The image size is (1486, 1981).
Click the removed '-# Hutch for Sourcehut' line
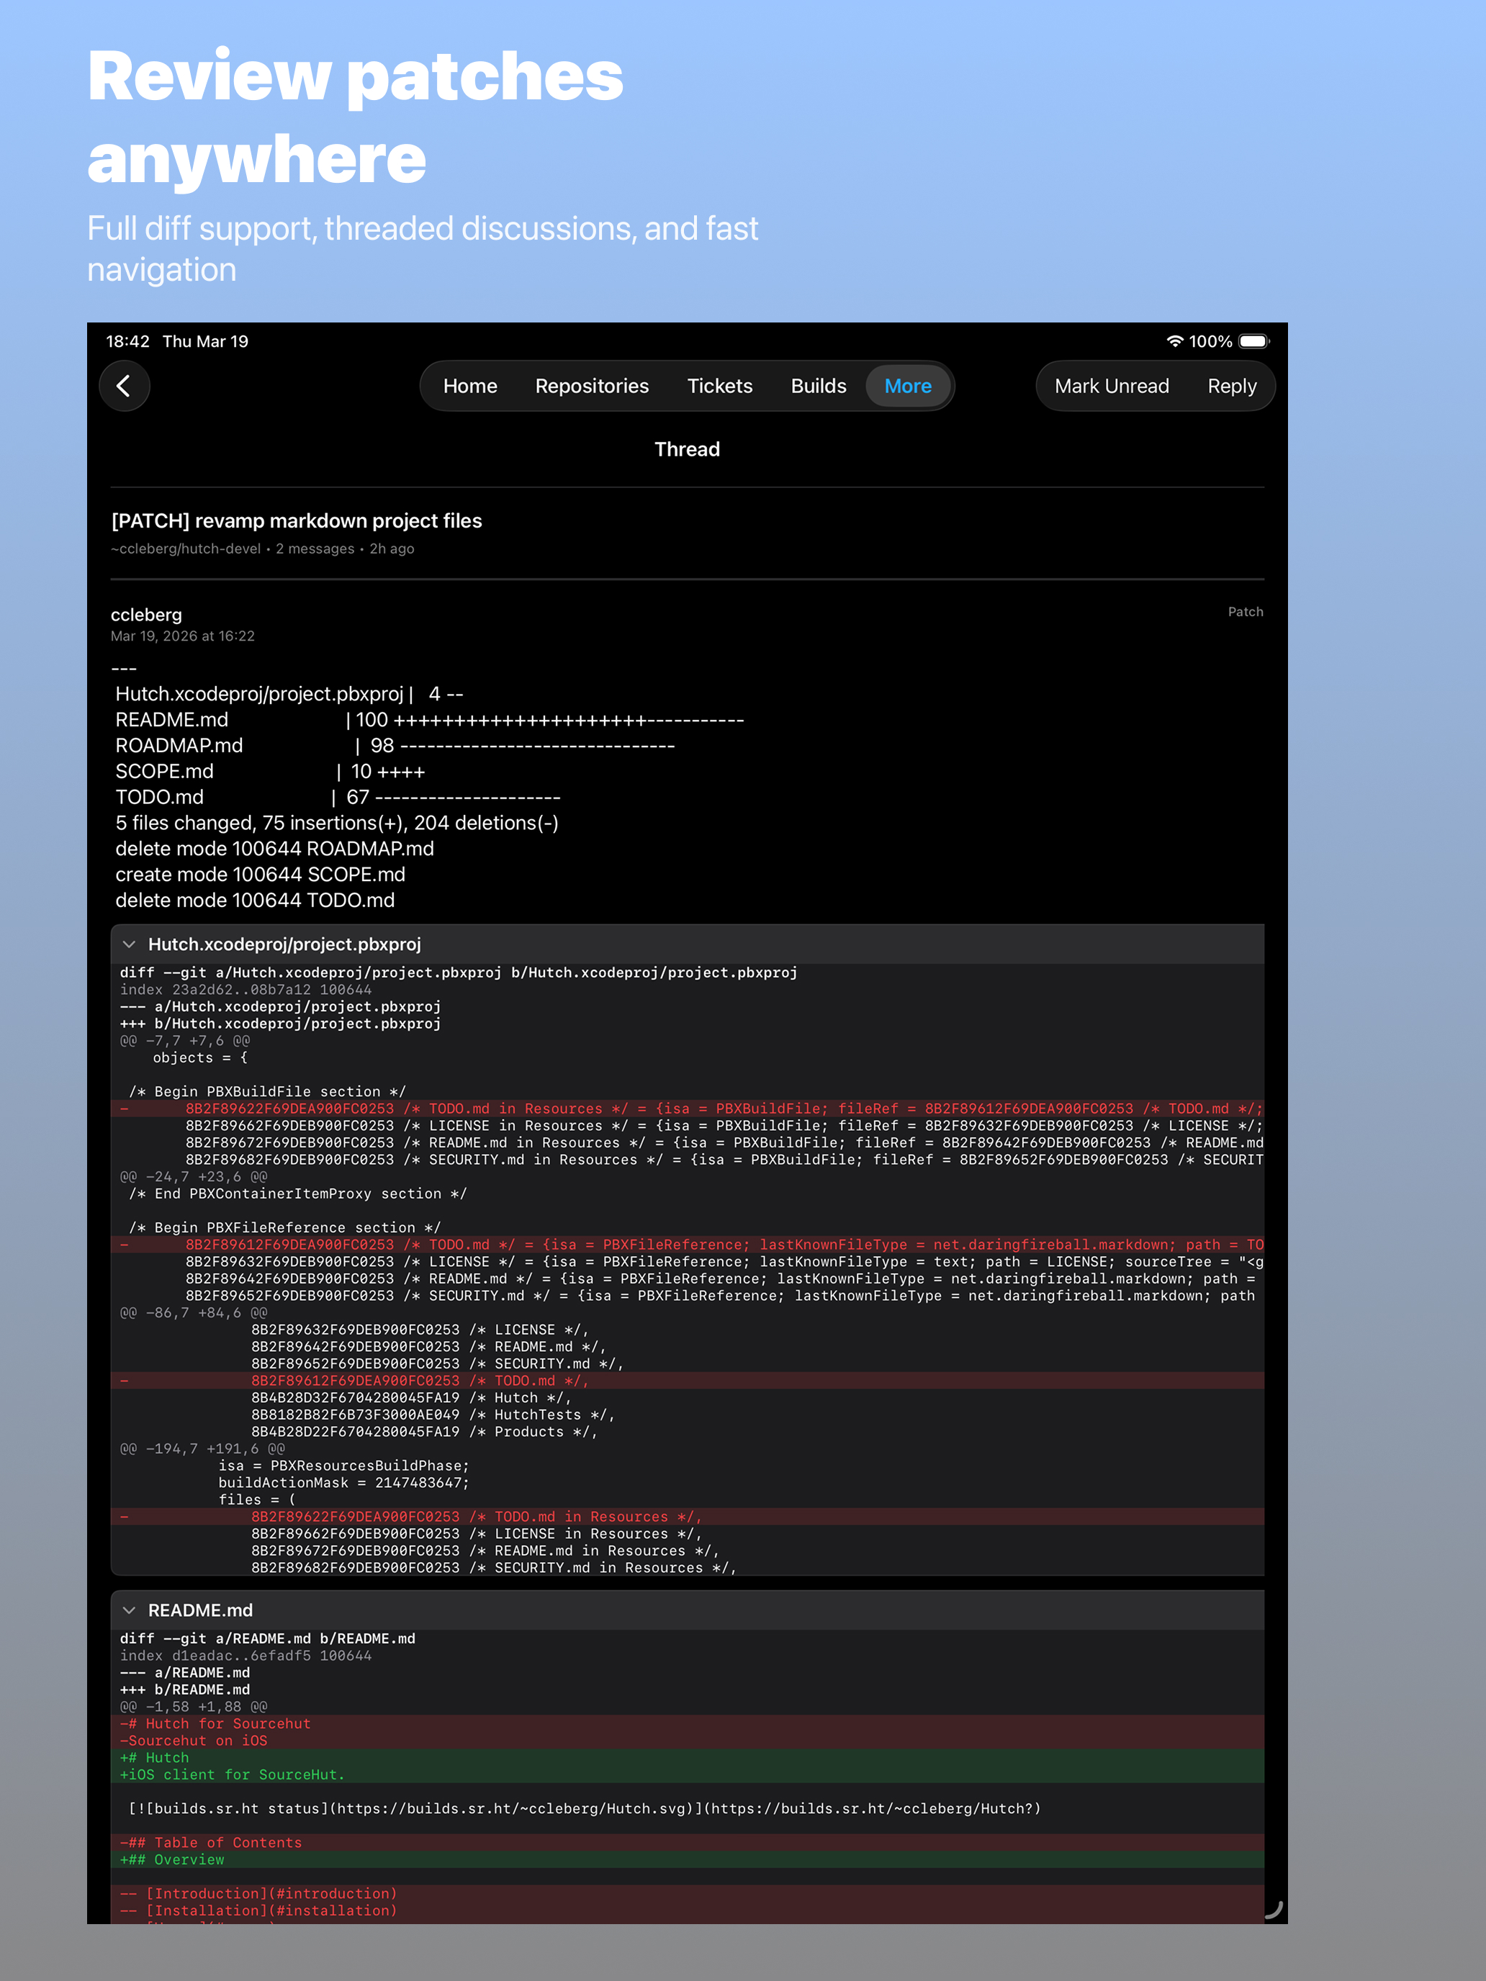coord(215,1724)
